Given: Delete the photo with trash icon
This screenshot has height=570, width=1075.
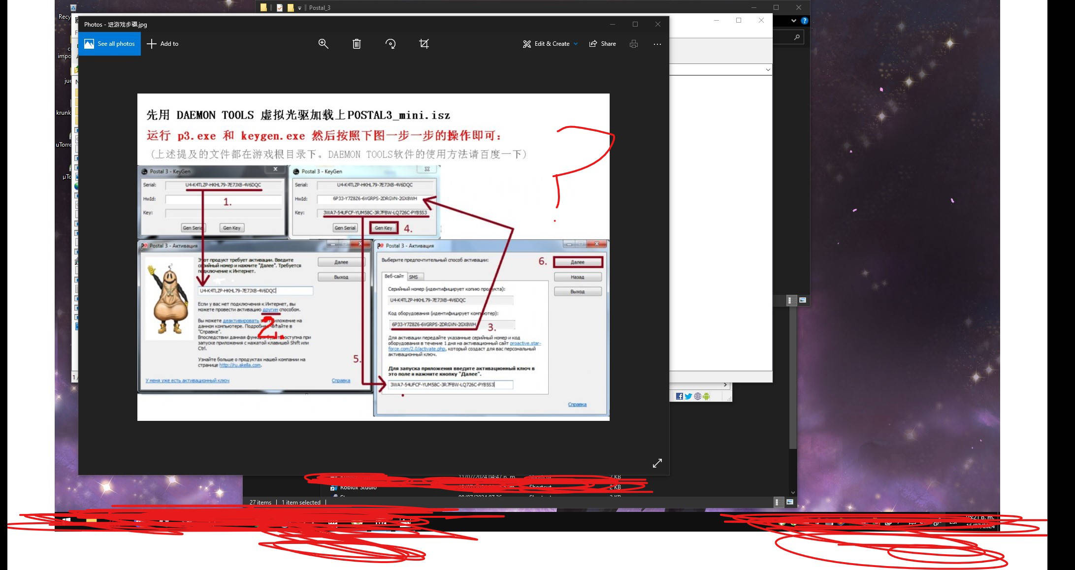Looking at the screenshot, I should click(x=357, y=44).
